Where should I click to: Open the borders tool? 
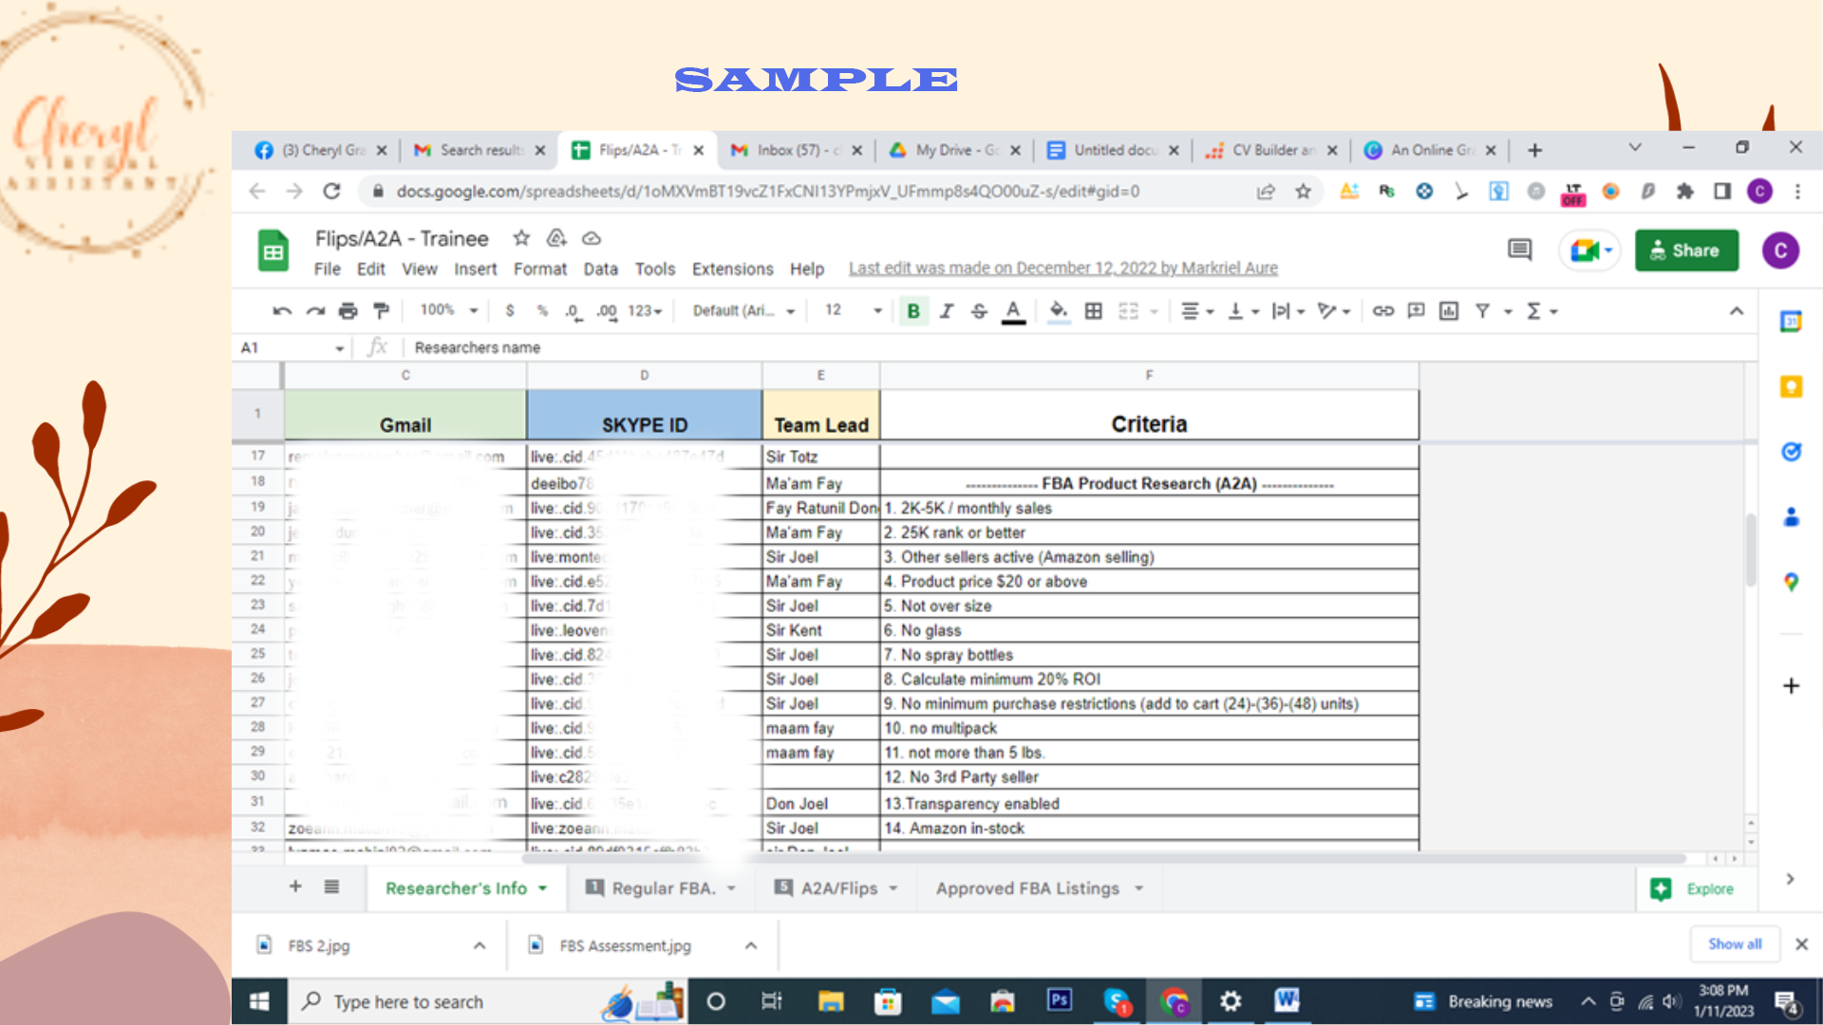pyautogui.click(x=1094, y=310)
